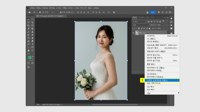This screenshot has height=112, width=200.
Task: Toggle the 자동 선택 checkbox
Action: coord(40,12)
